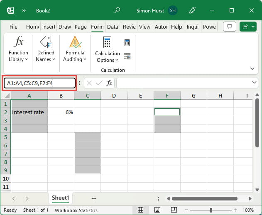Expand the formula bar chevron
This screenshot has height=215, width=262.
coord(255,83)
